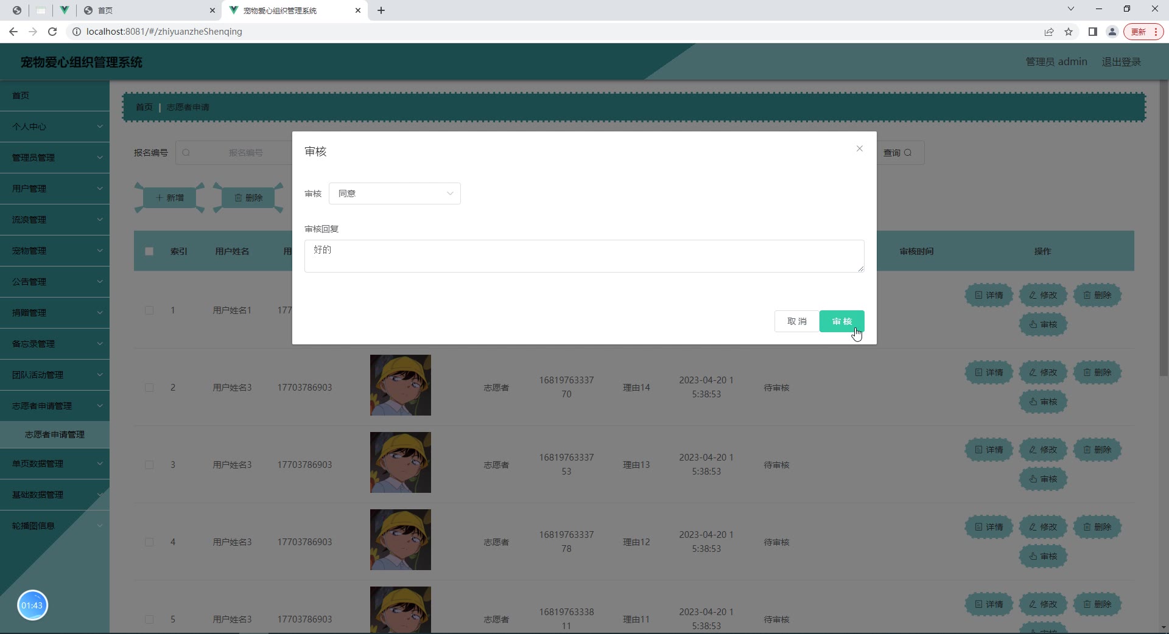Confirm with the green 审核 button
This screenshot has width=1169, height=634.
[x=841, y=321]
